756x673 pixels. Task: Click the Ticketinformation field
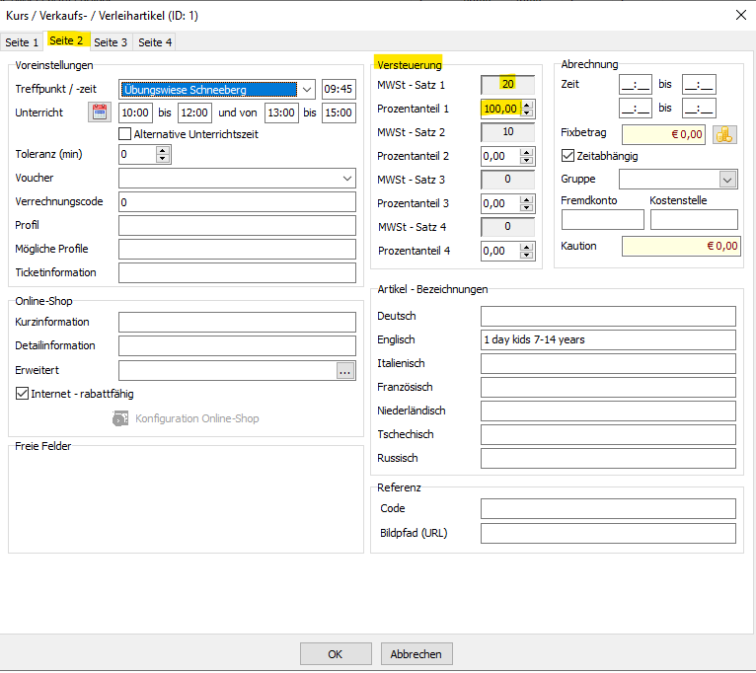(237, 273)
